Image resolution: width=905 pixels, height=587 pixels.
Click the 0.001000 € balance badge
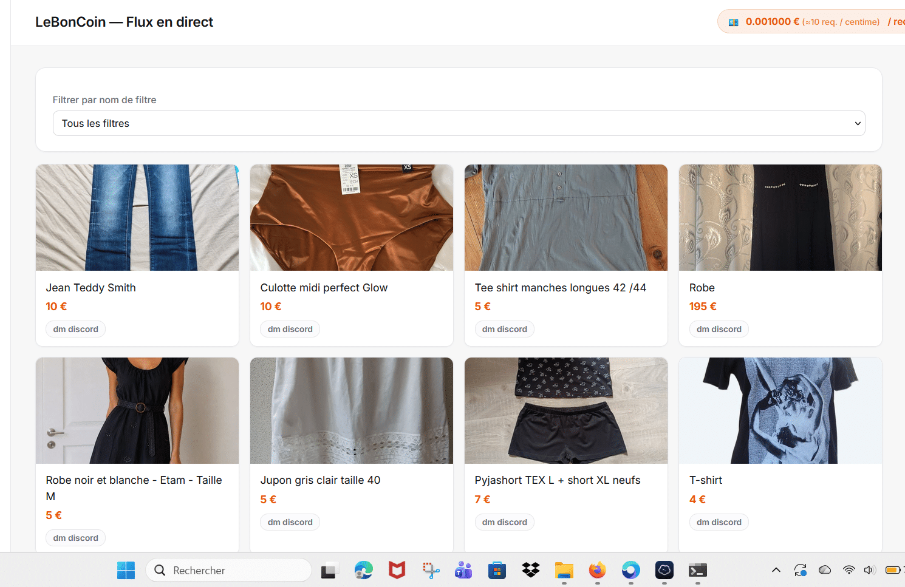(811, 22)
